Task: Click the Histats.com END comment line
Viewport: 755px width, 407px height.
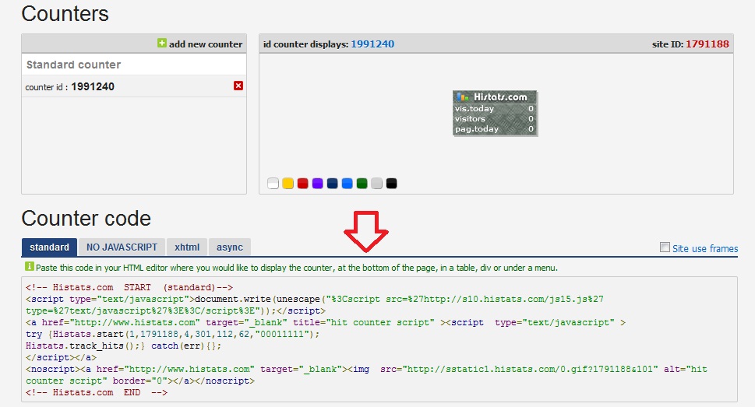Action: 97,392
